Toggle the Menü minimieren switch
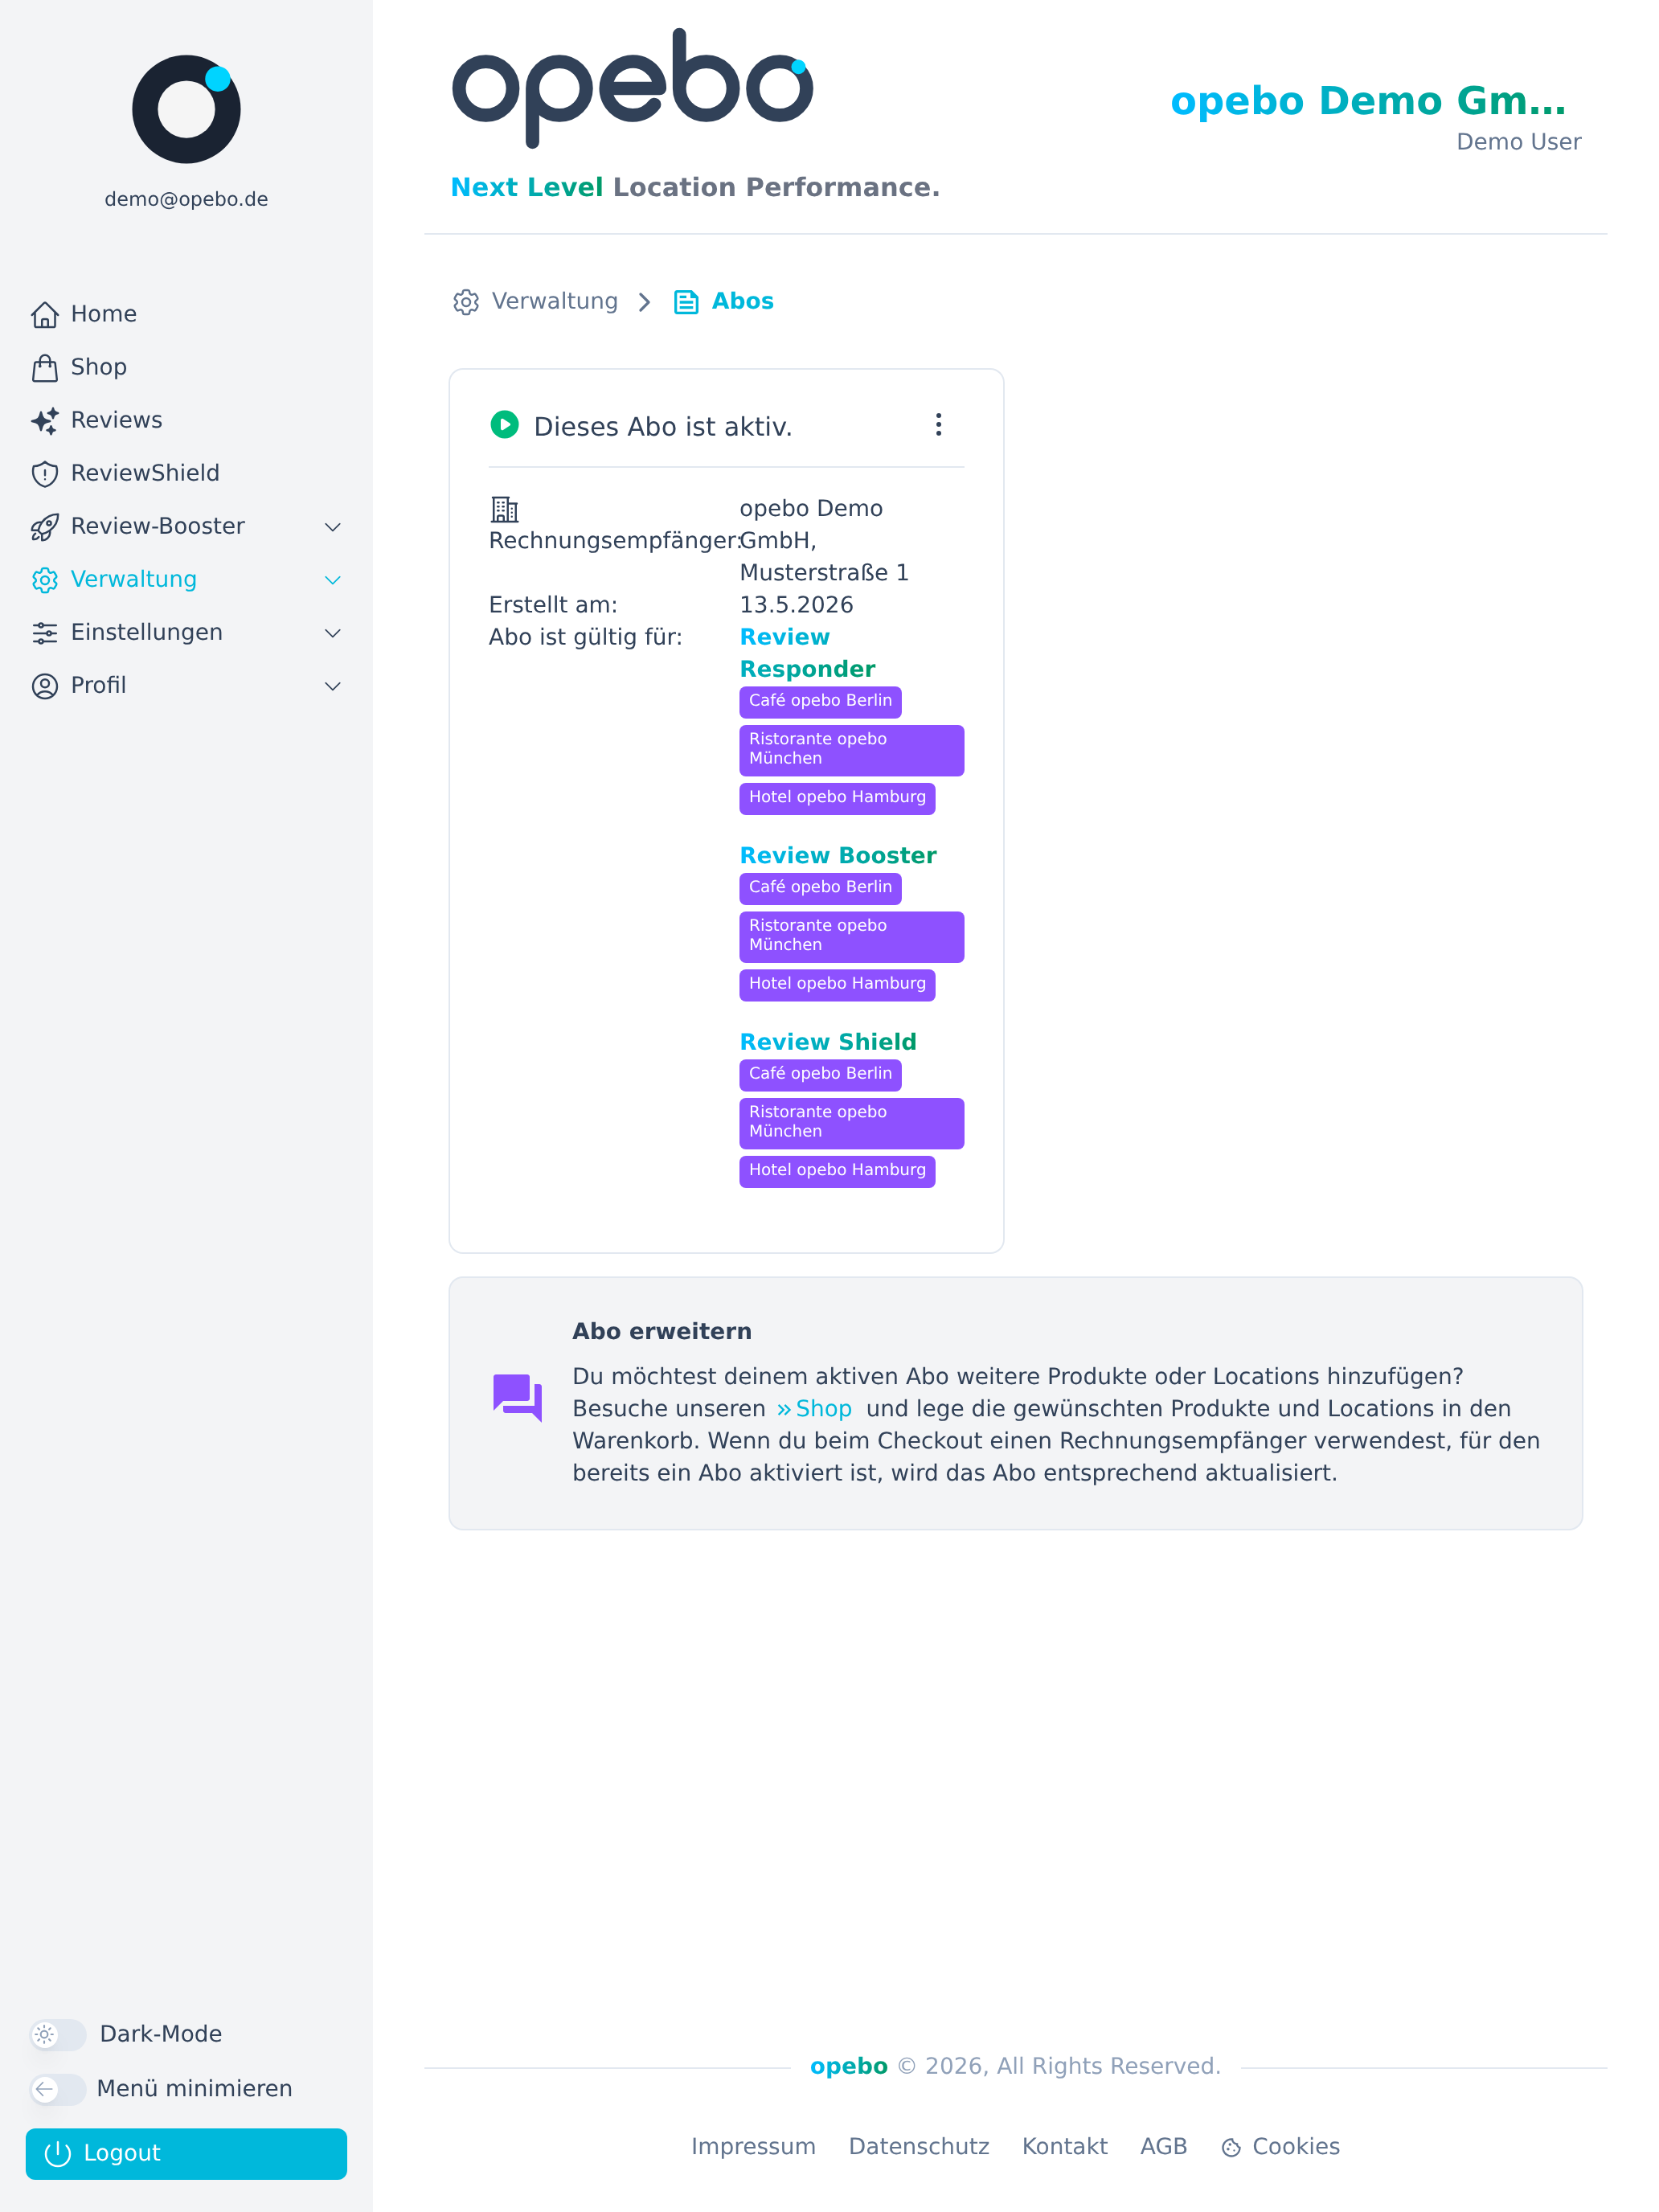The height and width of the screenshot is (2212, 1659). (57, 2088)
